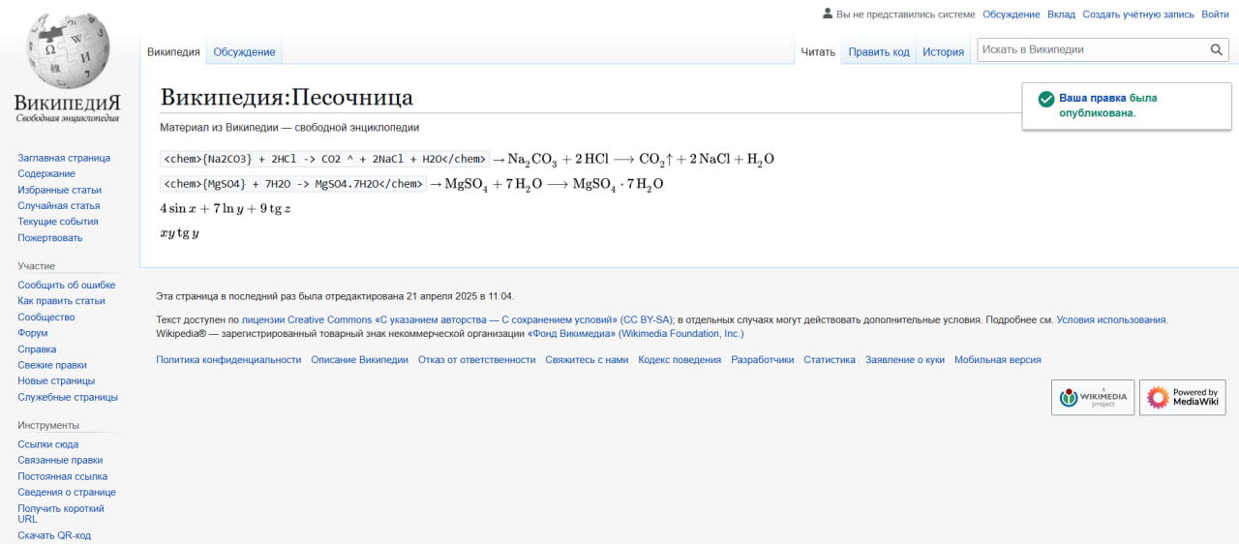This screenshot has width=1239, height=544.
Task: Open Ссылки сюда tool link
Action: click(48, 444)
